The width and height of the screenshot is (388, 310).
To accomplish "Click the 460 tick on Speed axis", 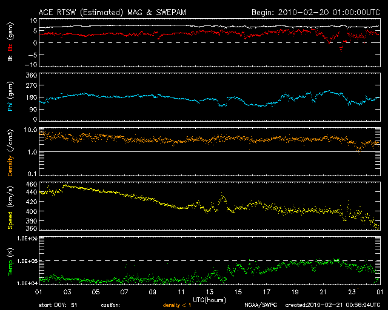I will click(x=28, y=183).
